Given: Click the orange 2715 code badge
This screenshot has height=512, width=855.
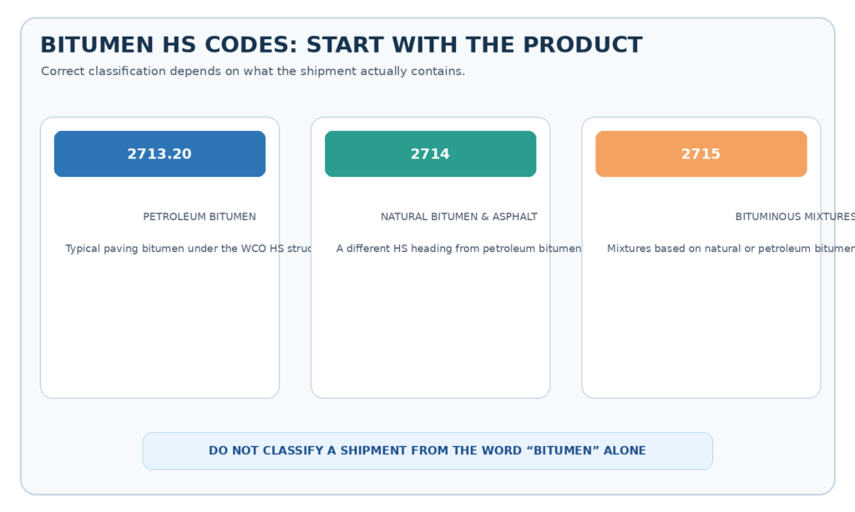Looking at the screenshot, I should click(701, 153).
